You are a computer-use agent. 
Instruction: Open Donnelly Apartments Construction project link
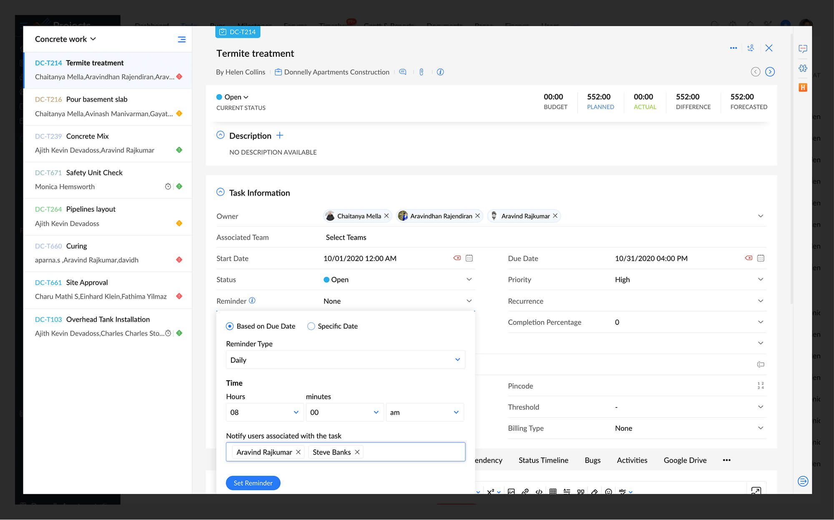(x=336, y=72)
